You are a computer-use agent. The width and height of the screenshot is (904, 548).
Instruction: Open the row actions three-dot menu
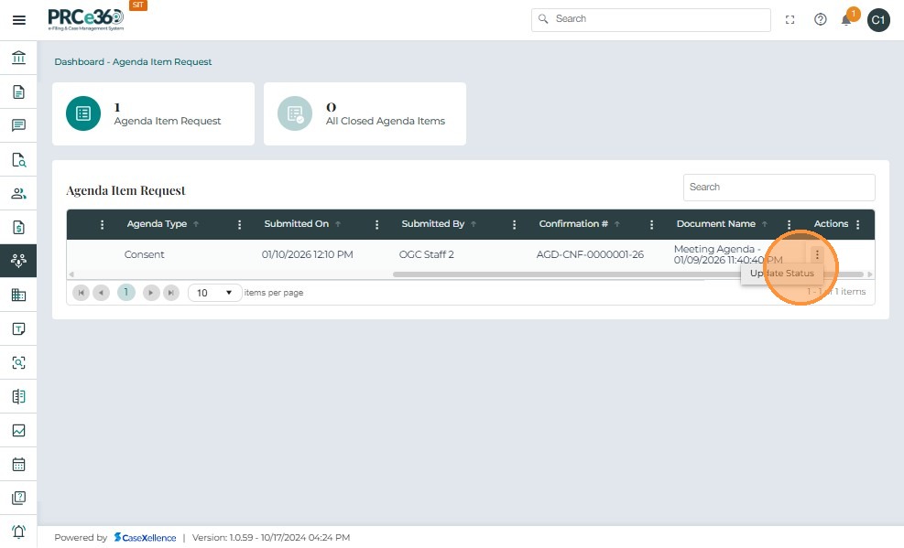[817, 254]
